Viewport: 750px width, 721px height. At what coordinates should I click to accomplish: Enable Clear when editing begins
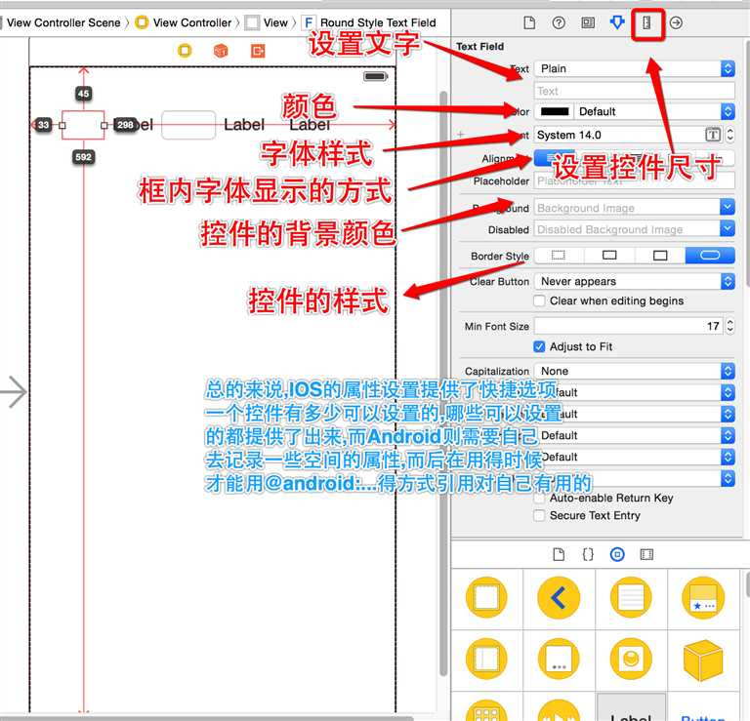(x=539, y=300)
